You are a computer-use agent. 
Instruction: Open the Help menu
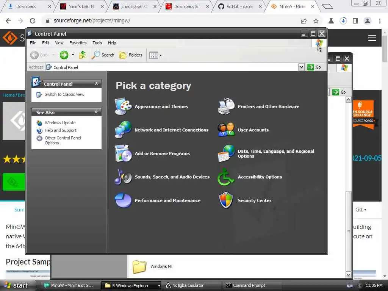(x=112, y=43)
